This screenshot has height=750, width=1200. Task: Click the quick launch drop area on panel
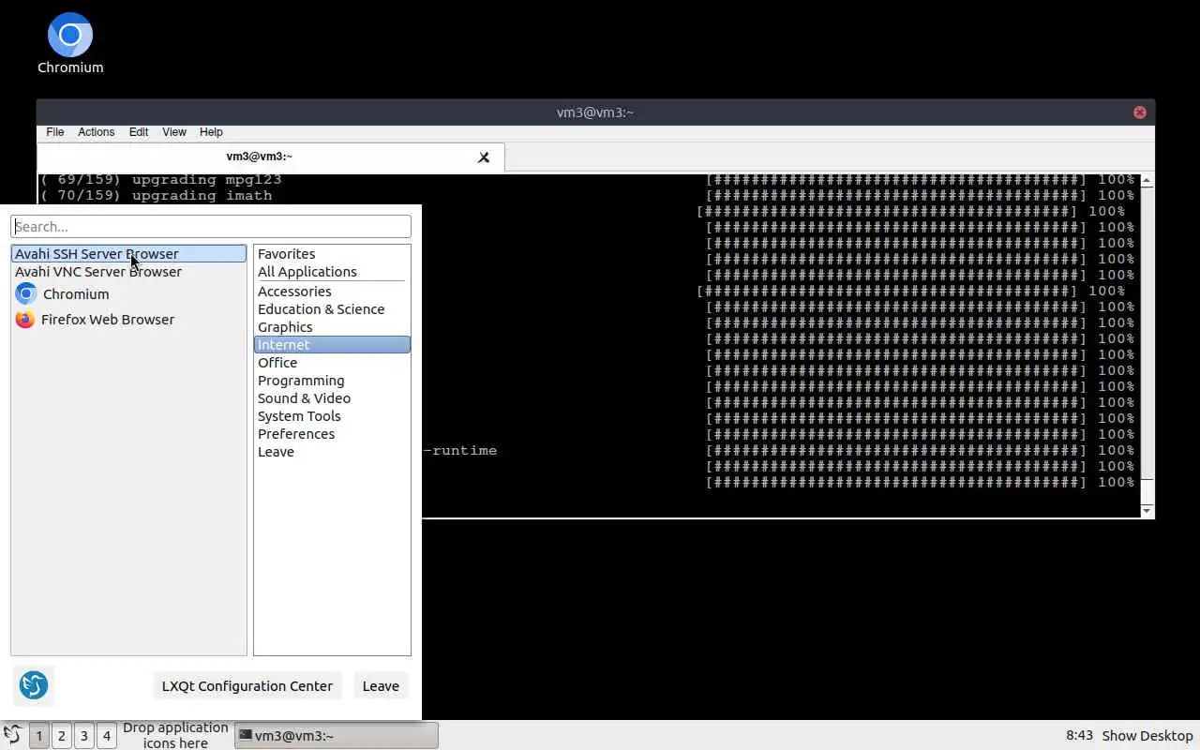pos(175,735)
